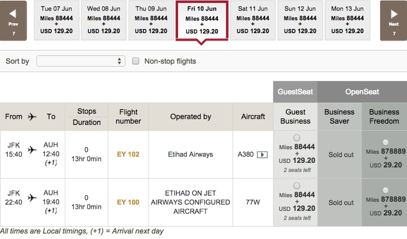This screenshot has height=239, width=407.
Task: Open A380 aircraft video icon
Action: pyautogui.click(x=262, y=155)
